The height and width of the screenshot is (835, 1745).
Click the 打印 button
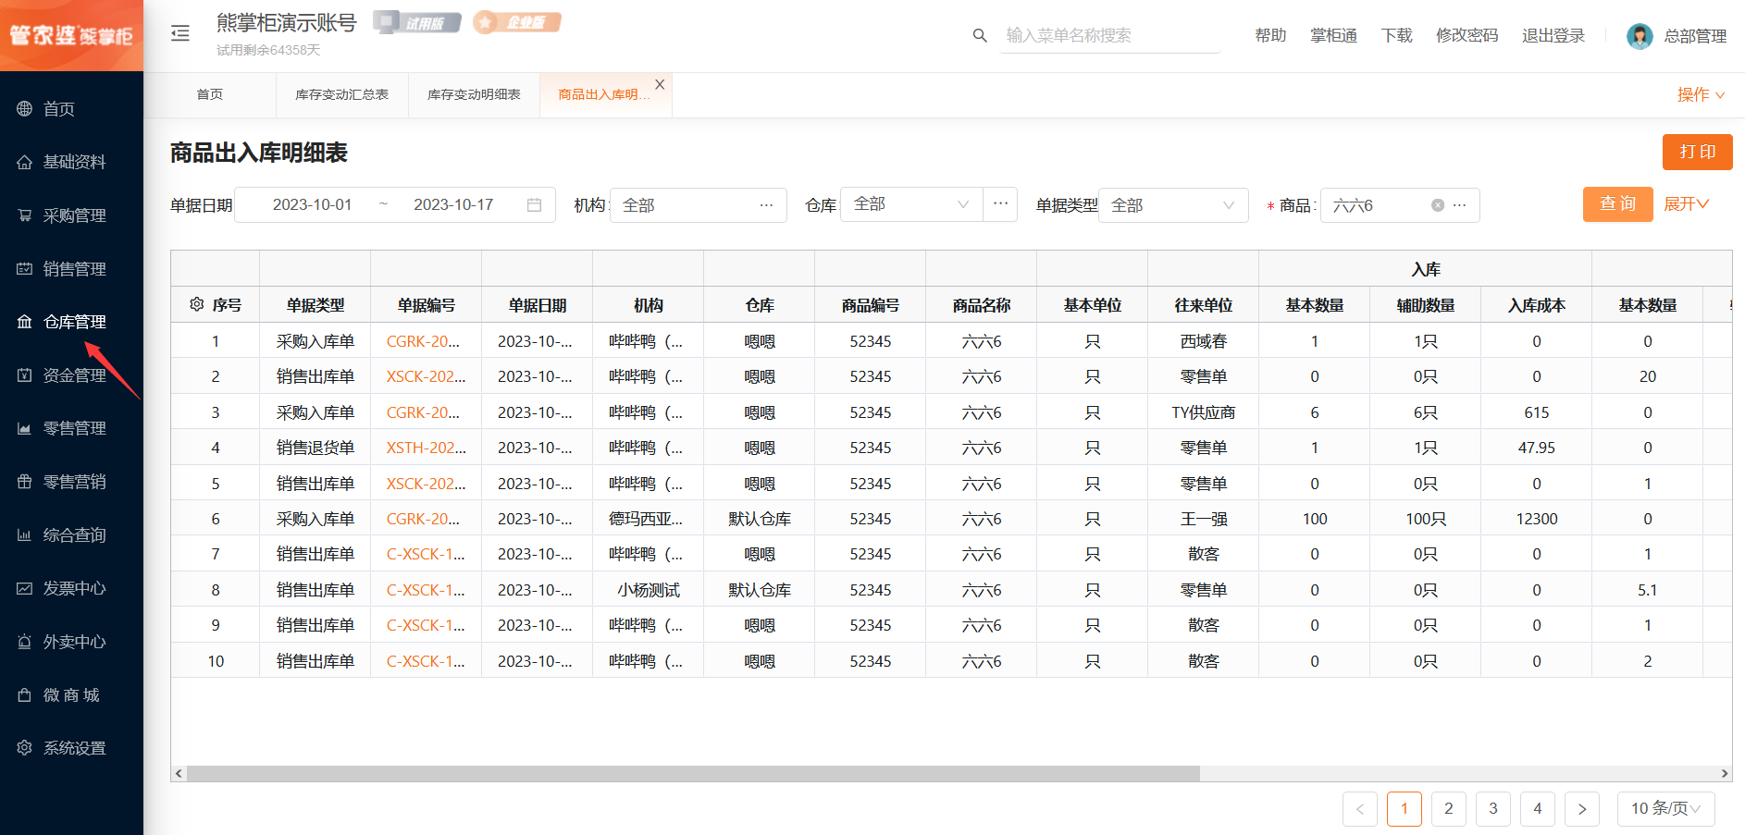1697,152
